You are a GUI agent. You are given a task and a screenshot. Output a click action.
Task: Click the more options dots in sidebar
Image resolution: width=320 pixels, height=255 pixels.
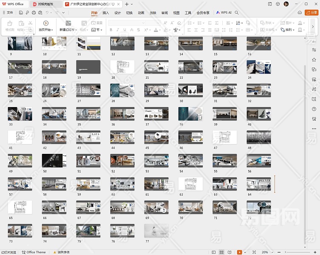click(x=314, y=129)
